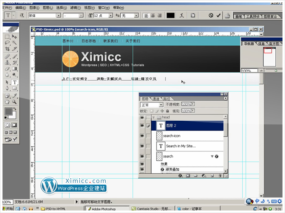
Task: Hide the head group layer
Action: 142,117
